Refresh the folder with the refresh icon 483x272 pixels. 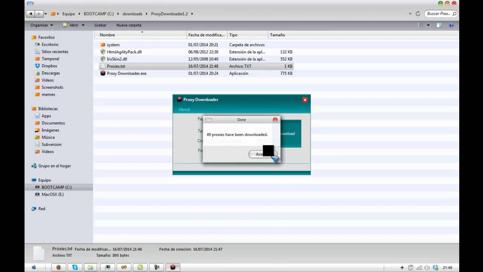point(418,14)
